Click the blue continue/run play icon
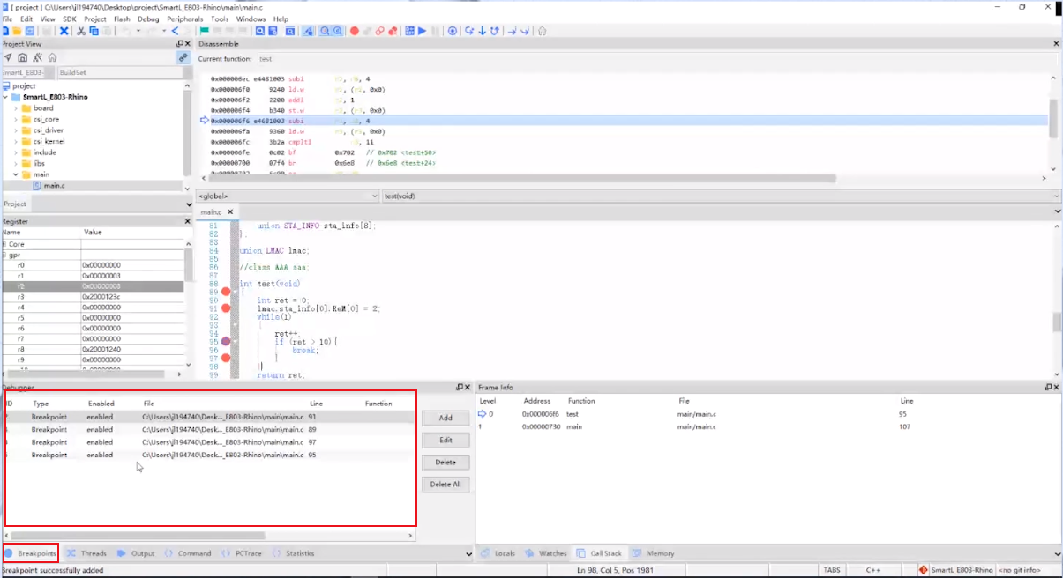1063x578 pixels. coord(422,31)
